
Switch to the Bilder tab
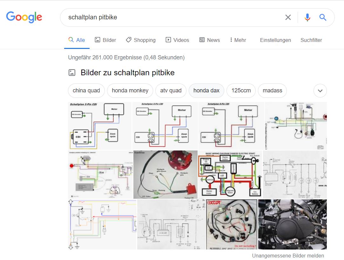point(105,40)
